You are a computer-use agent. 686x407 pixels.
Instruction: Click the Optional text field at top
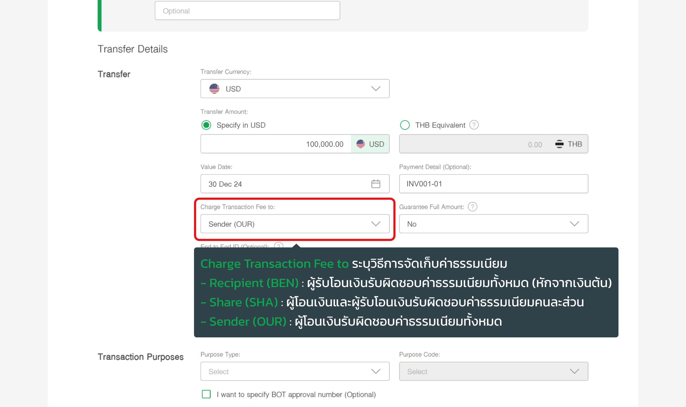pos(247,11)
